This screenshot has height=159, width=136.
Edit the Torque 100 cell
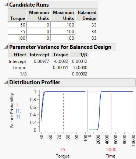17,38
